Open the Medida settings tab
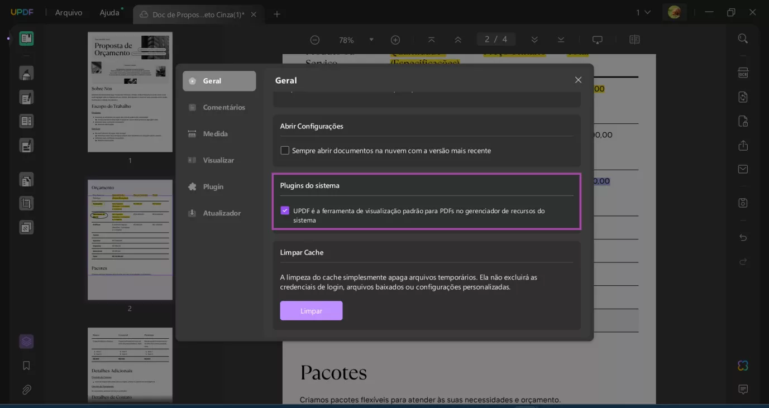 219,133
